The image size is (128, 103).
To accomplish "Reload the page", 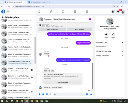I will coord(9,6).
